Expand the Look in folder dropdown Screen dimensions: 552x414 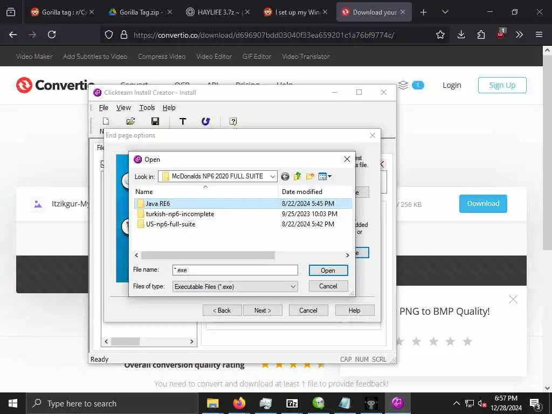272,176
